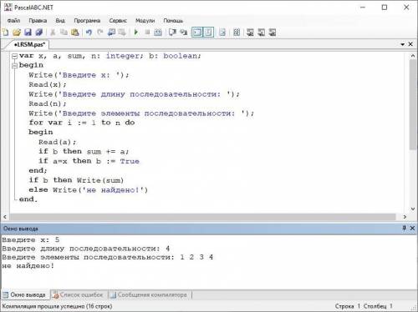Click the final 'end.' code line

28,199
